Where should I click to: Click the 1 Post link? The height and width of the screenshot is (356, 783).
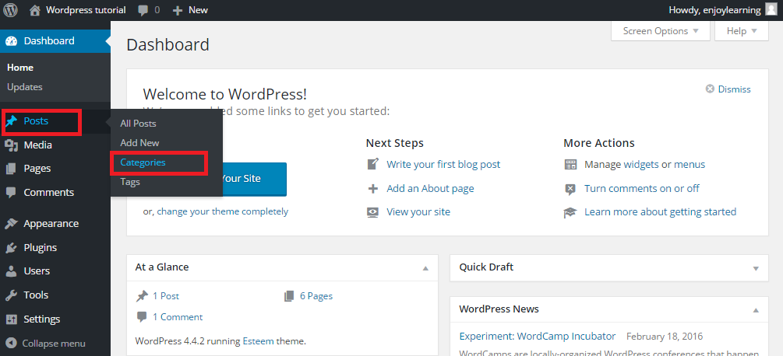(x=166, y=296)
